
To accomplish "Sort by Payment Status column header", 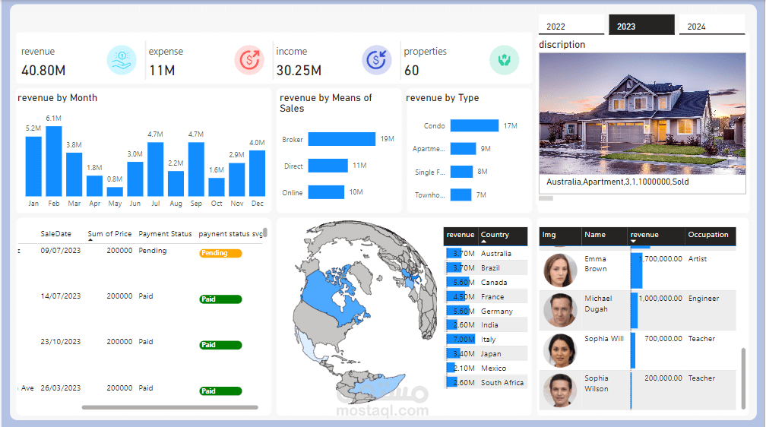I will click(165, 234).
